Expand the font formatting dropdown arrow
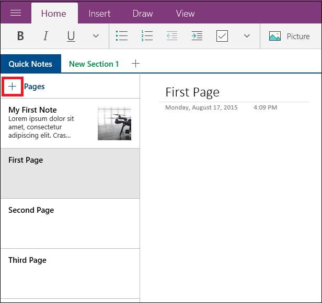The width and height of the screenshot is (322, 303). click(96, 36)
